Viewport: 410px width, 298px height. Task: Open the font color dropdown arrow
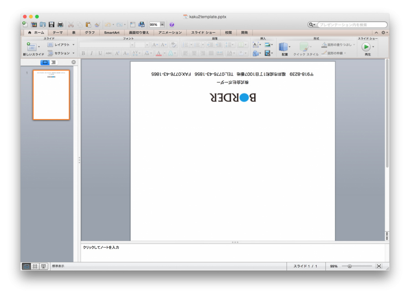coord(165,53)
